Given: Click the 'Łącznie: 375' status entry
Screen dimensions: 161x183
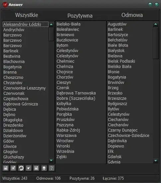Looking at the screenshot, I should (x=113, y=178).
